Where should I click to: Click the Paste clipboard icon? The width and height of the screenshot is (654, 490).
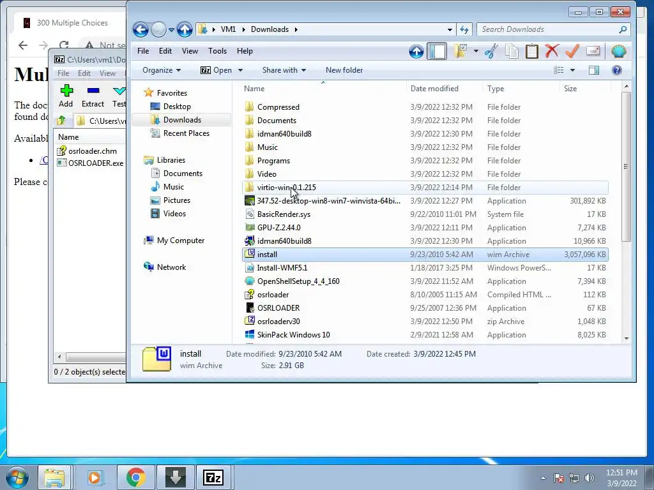pos(532,51)
